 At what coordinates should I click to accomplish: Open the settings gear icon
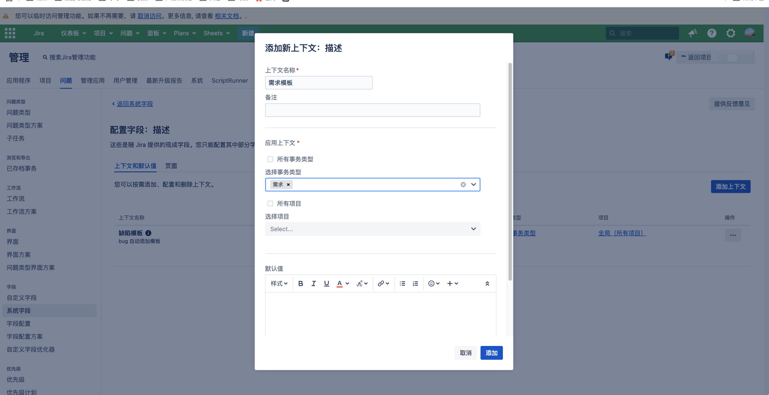tap(730, 33)
